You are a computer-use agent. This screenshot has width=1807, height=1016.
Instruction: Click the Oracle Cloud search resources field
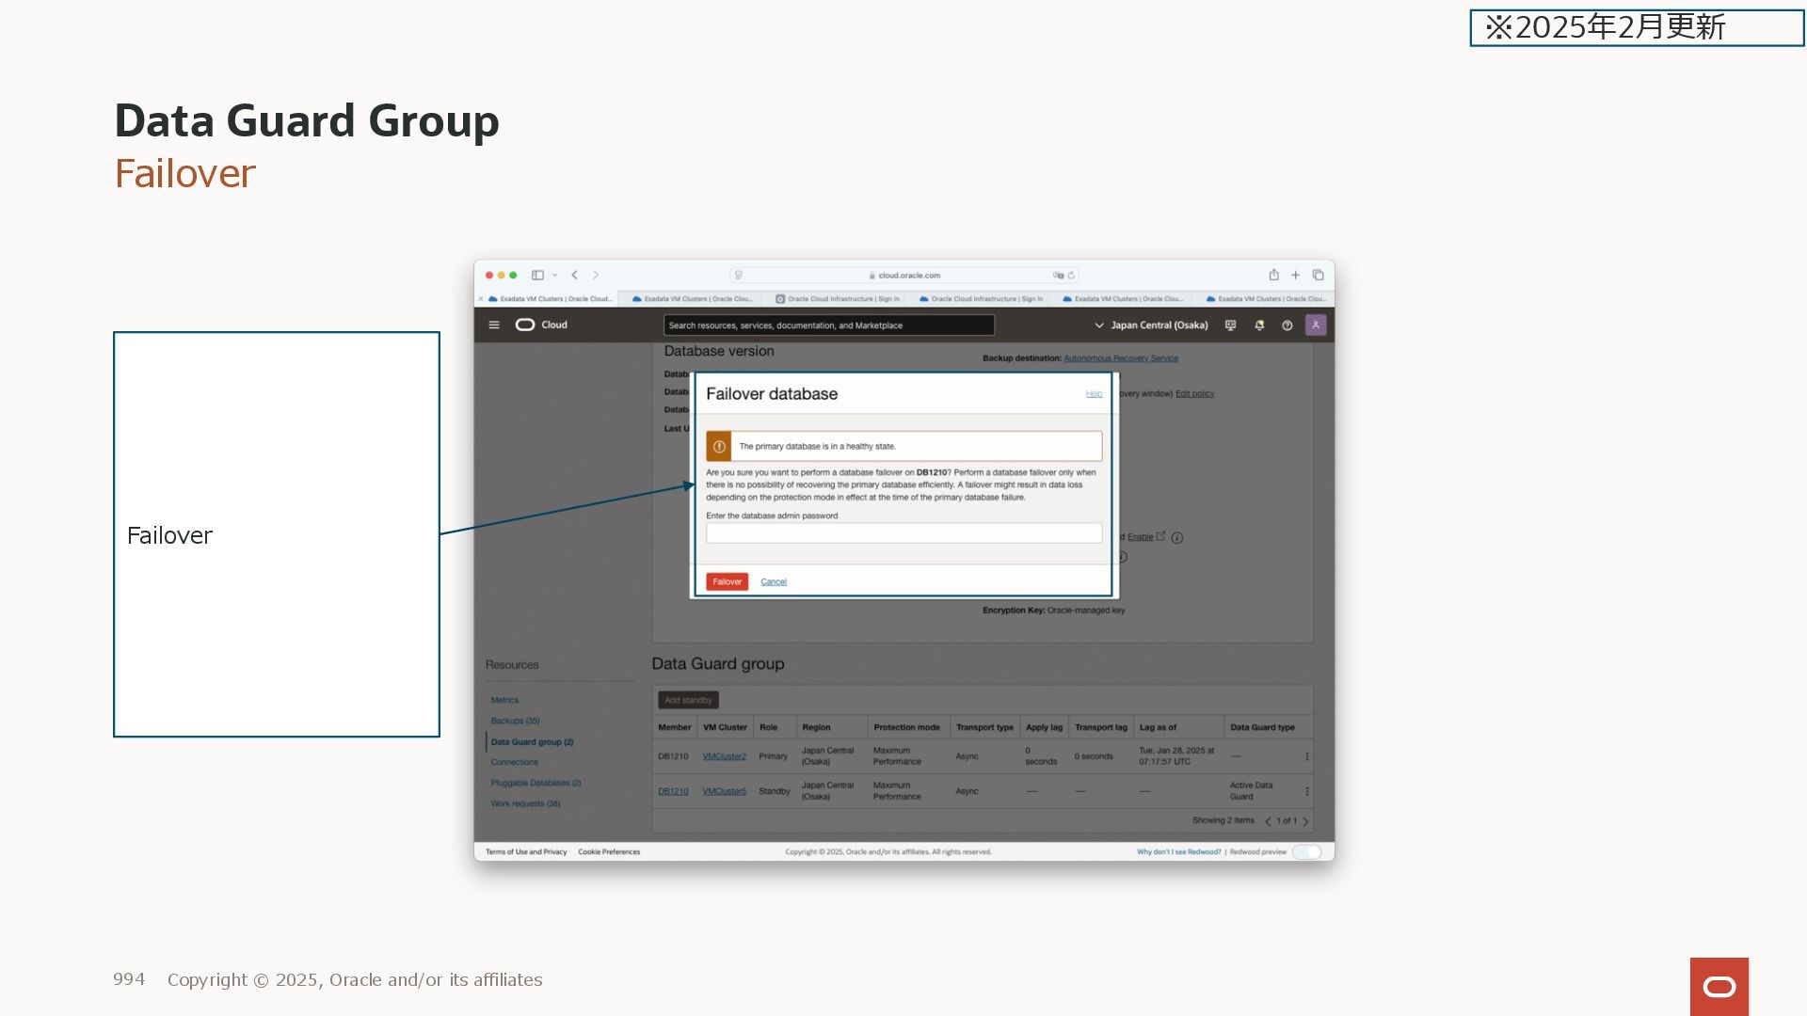click(x=828, y=325)
